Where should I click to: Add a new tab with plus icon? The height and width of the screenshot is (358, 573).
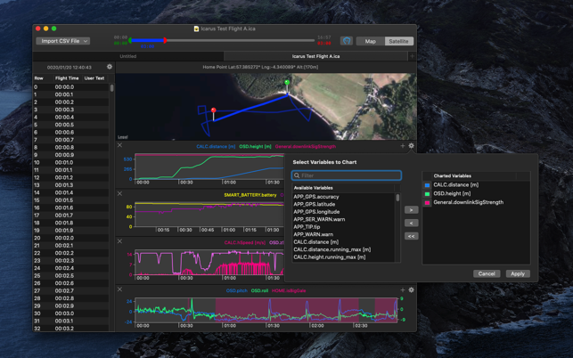(412, 56)
